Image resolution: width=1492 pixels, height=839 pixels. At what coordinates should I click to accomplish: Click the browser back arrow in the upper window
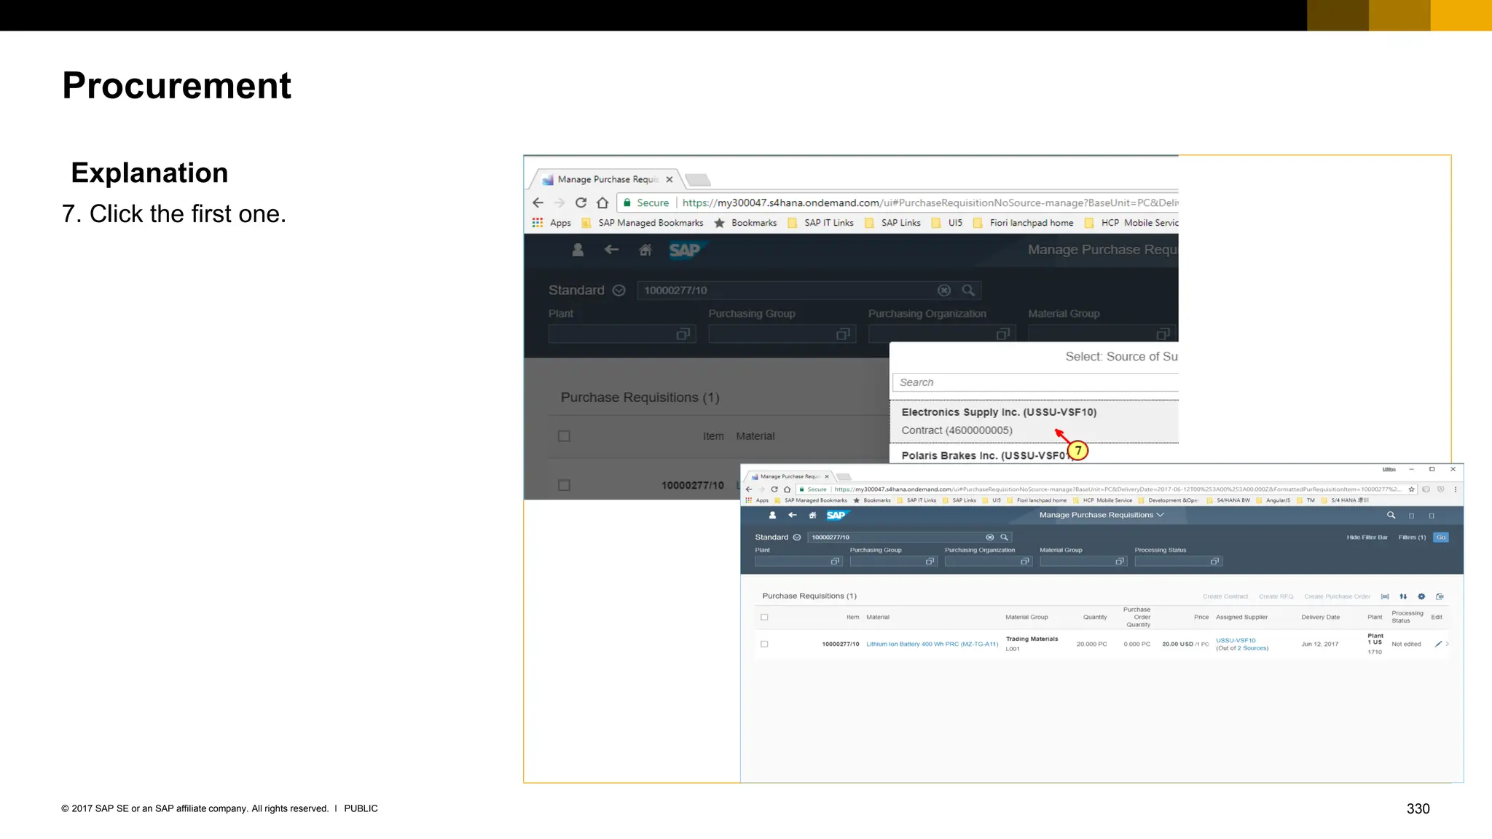click(x=538, y=202)
